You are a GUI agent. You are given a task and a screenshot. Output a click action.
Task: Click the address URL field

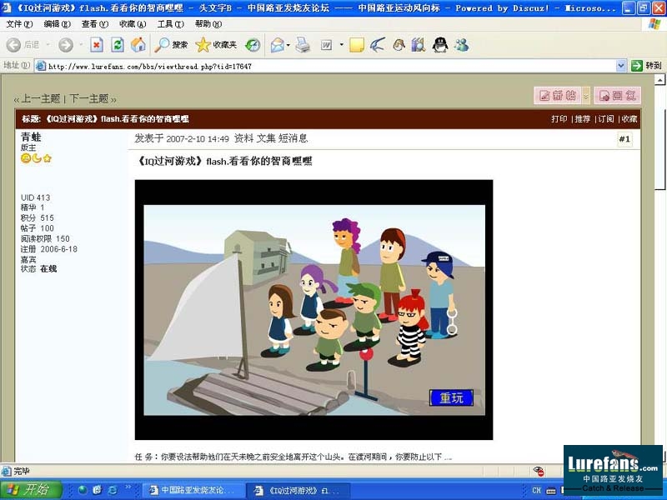(x=325, y=66)
